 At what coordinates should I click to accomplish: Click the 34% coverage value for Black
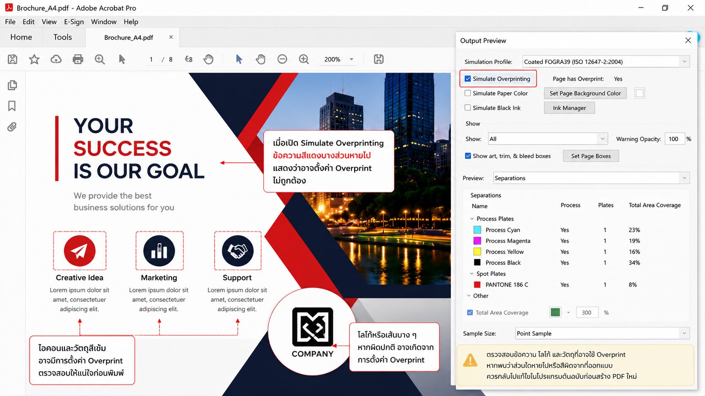[x=634, y=263]
